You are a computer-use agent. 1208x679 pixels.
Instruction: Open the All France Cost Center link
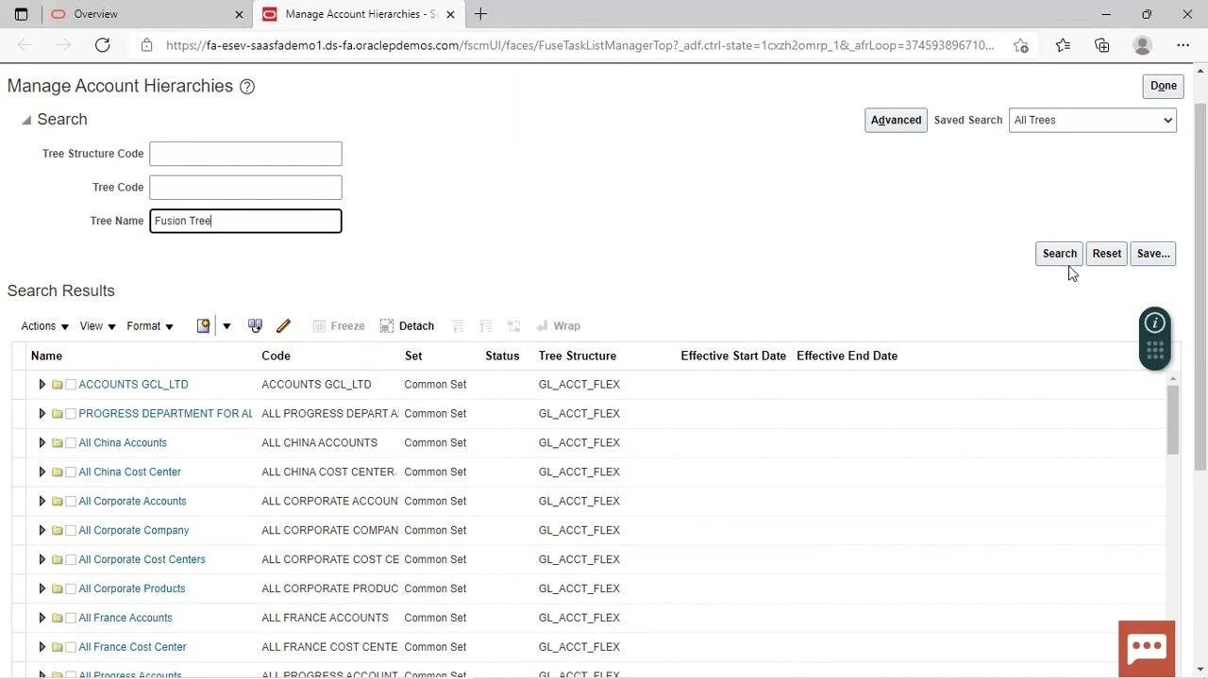pyautogui.click(x=132, y=647)
